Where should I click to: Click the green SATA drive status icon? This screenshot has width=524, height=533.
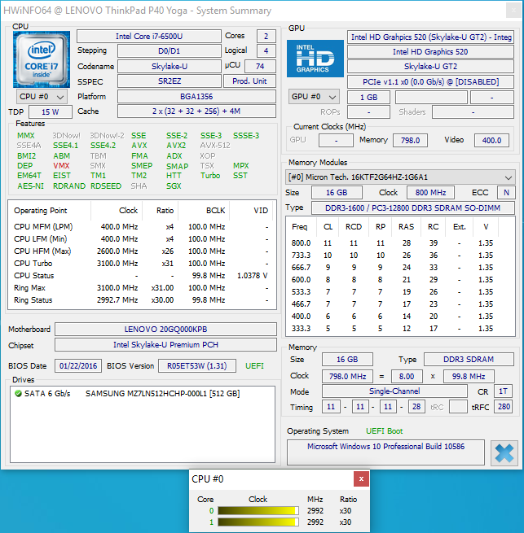pyautogui.click(x=19, y=394)
